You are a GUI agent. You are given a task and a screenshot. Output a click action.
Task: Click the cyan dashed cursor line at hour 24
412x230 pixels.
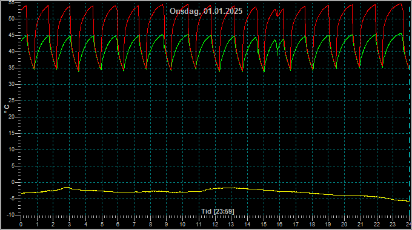(410, 110)
